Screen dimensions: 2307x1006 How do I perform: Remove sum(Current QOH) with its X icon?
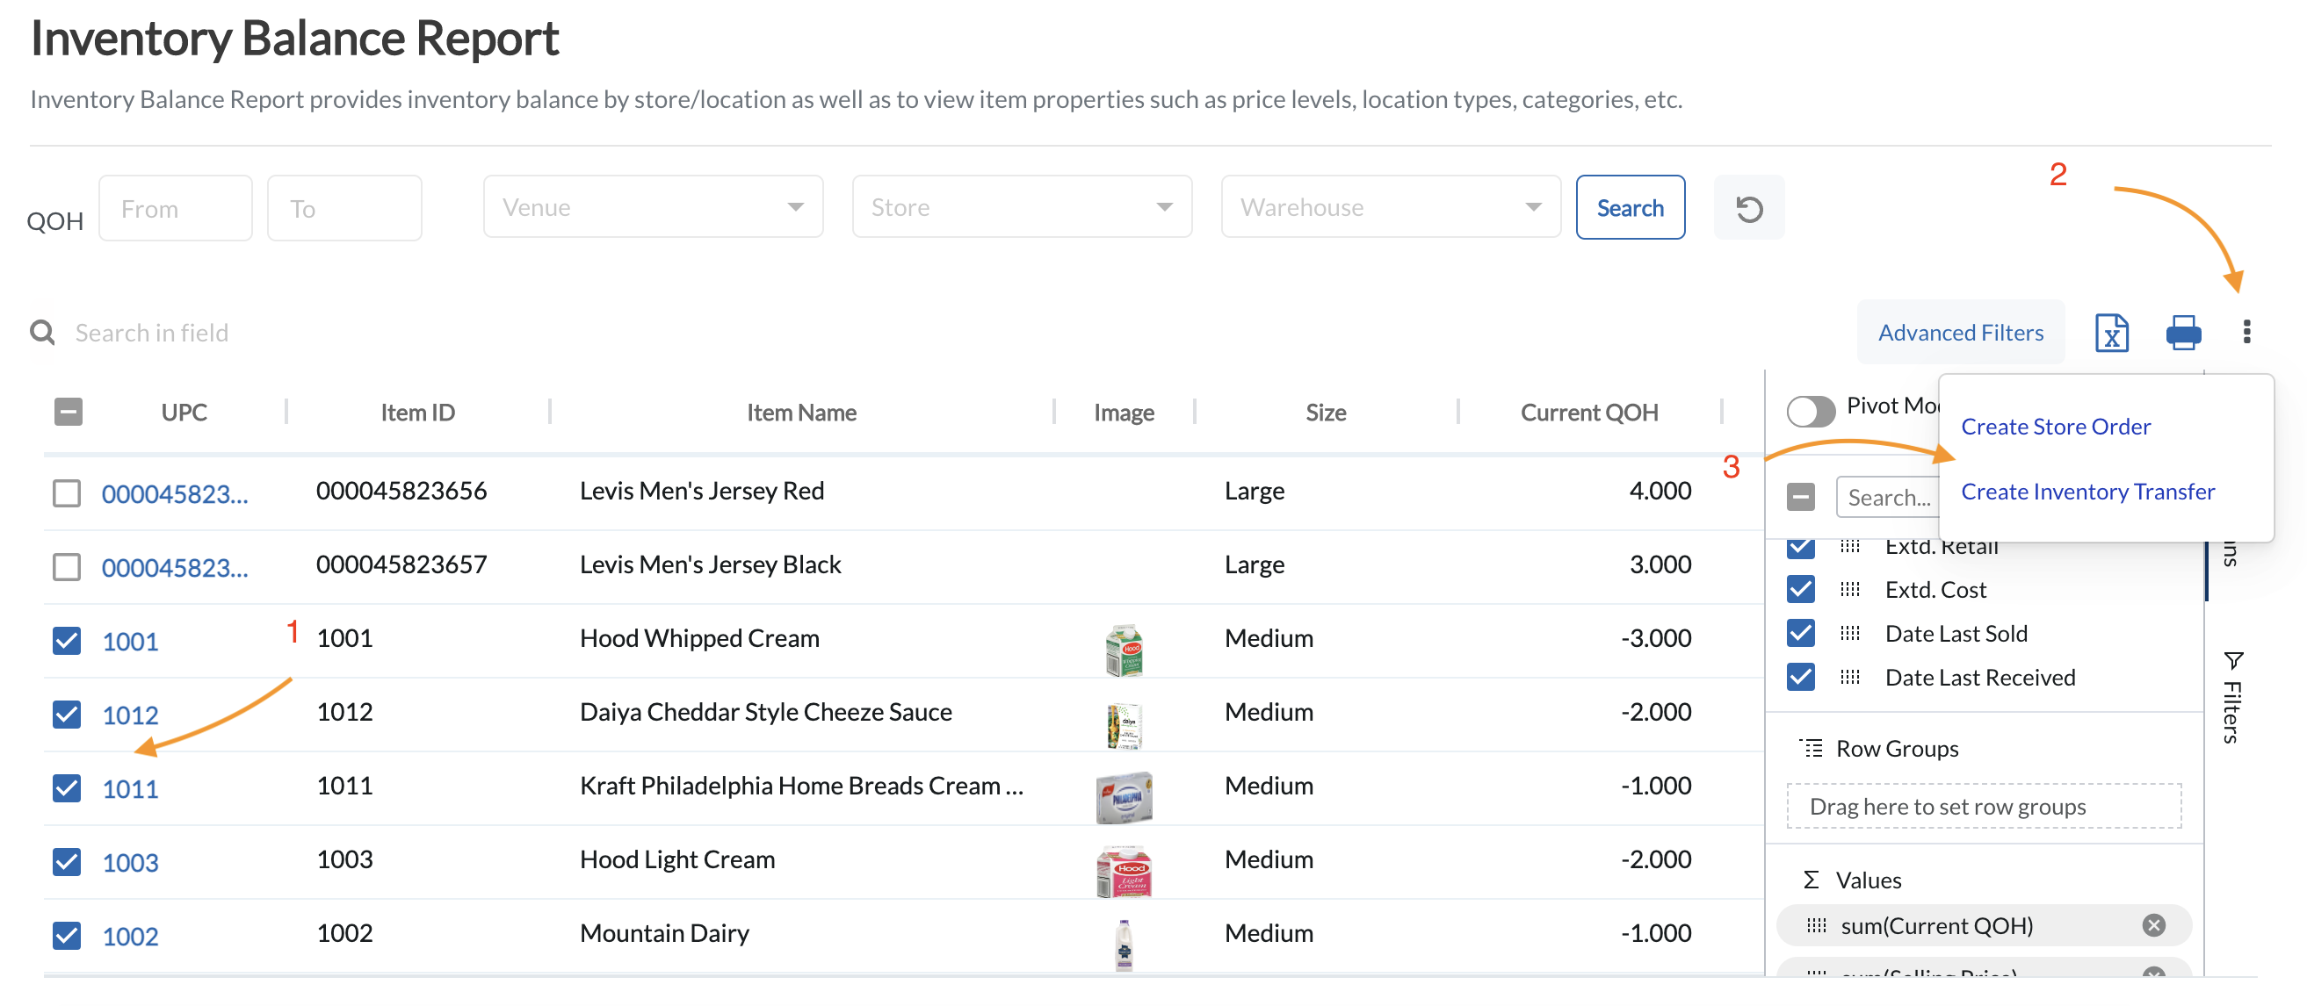click(x=2156, y=925)
